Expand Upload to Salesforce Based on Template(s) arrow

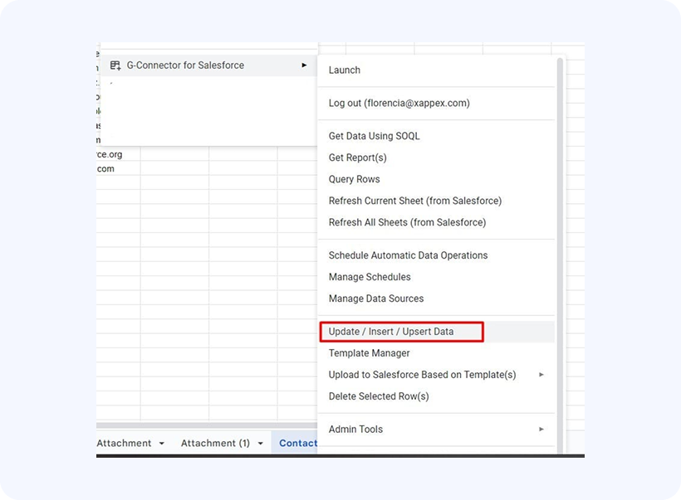[541, 375]
